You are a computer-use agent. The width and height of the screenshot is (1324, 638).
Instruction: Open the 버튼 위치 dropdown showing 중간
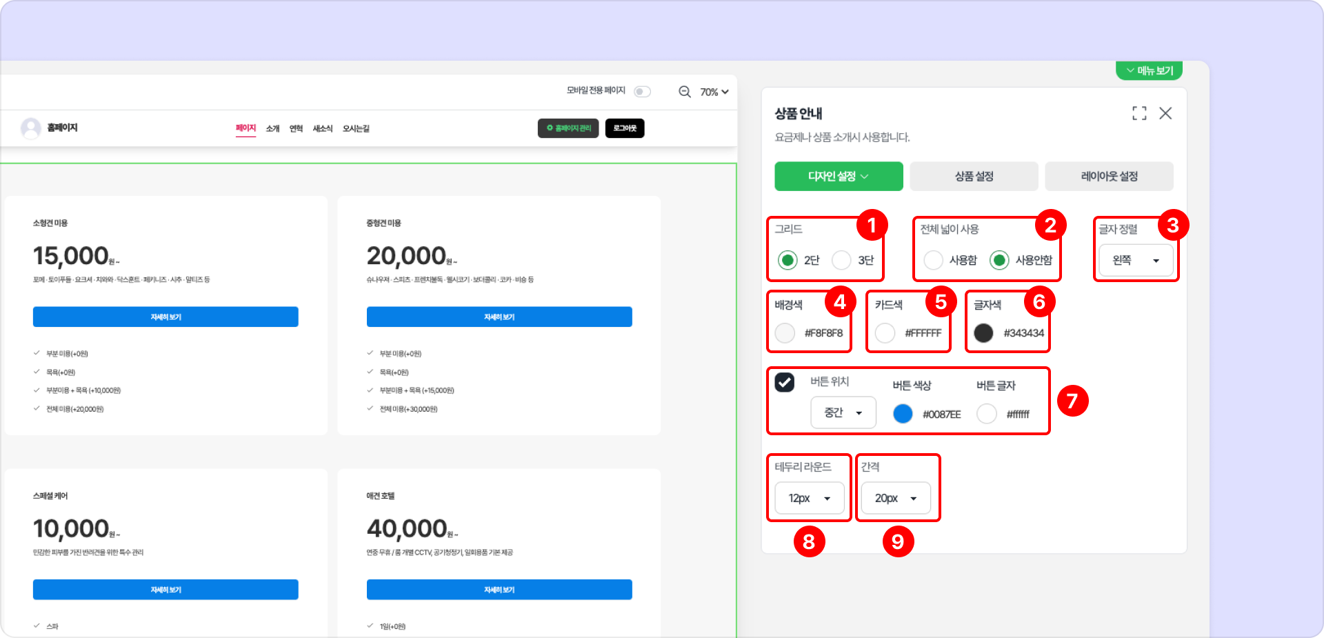843,412
